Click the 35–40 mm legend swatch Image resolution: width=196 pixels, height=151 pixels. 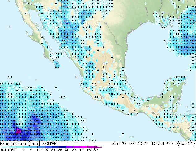tap(77, 147)
